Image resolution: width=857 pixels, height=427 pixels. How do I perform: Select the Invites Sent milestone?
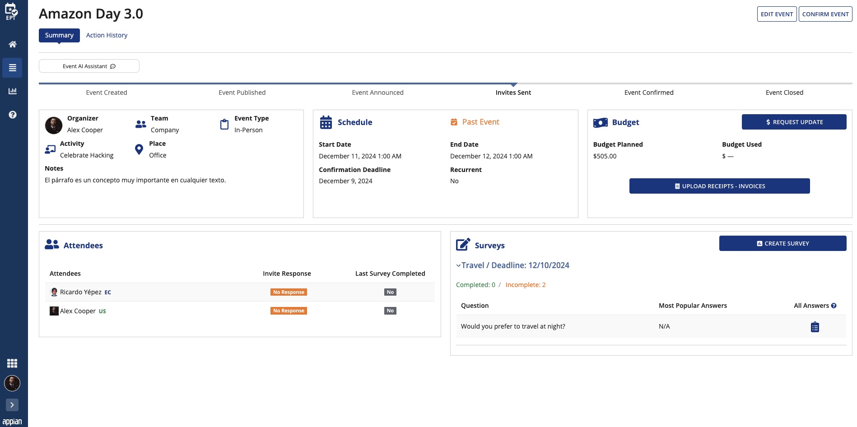[x=513, y=93]
